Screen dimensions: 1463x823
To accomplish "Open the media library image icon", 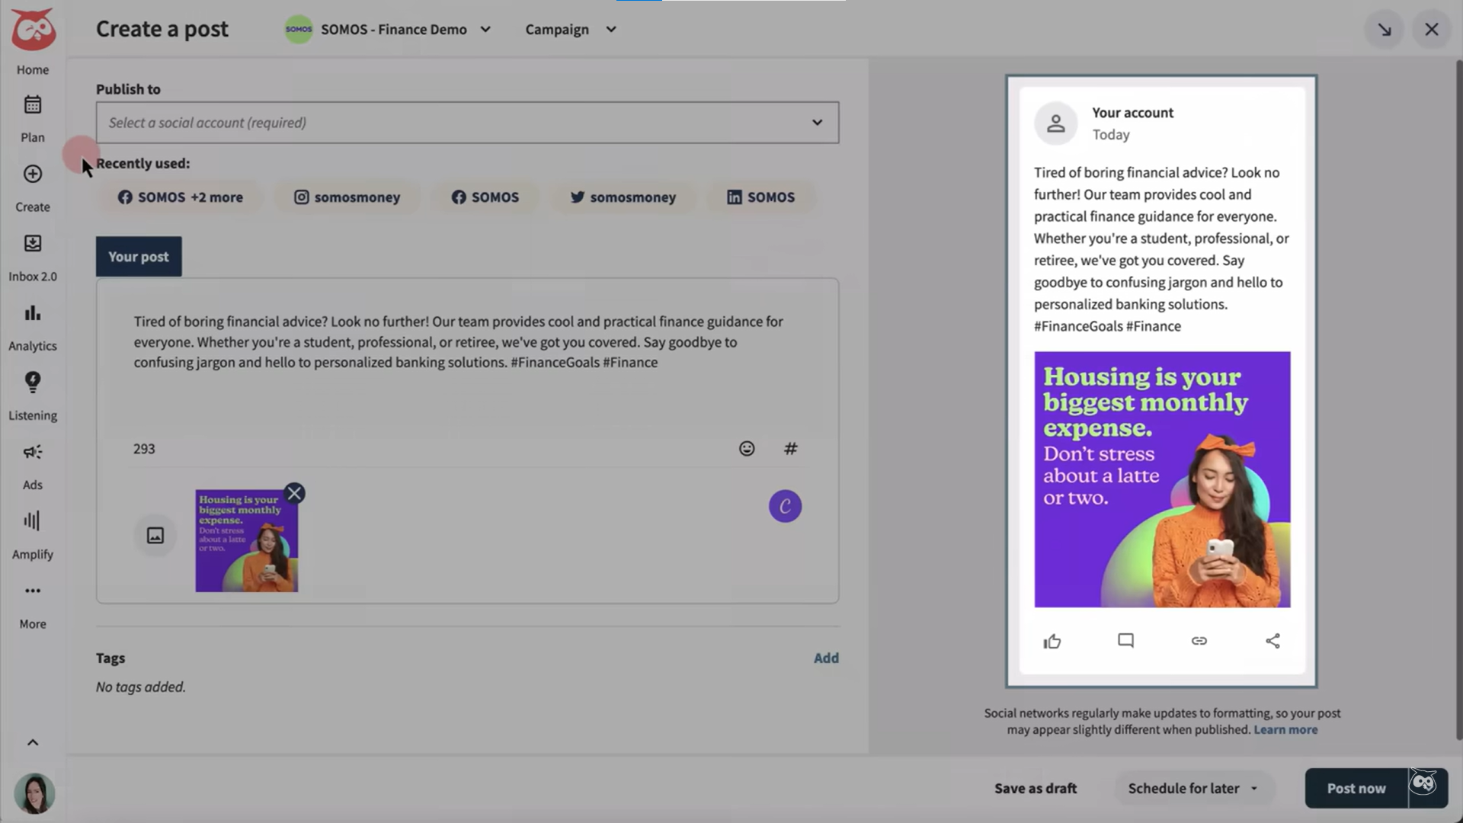I will 155,536.
